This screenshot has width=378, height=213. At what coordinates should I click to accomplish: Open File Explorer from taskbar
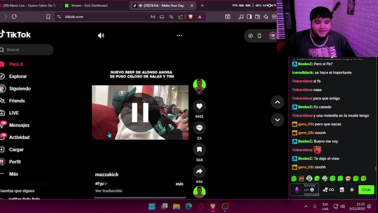pos(176,206)
